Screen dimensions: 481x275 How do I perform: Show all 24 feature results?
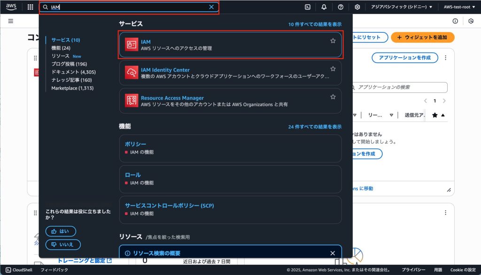315,127
